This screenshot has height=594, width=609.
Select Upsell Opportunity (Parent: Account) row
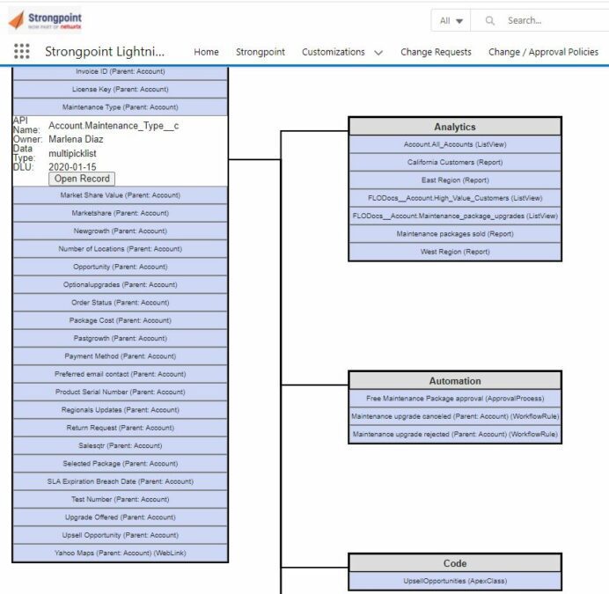point(121,534)
